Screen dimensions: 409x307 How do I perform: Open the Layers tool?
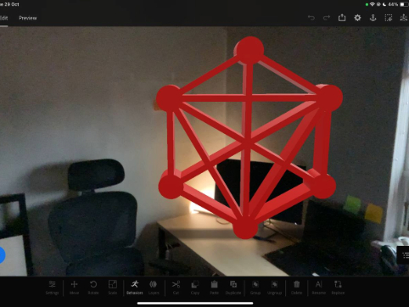(154, 287)
